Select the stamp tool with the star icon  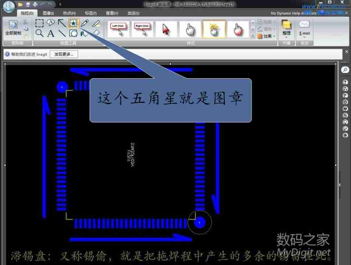pyautogui.click(x=74, y=23)
